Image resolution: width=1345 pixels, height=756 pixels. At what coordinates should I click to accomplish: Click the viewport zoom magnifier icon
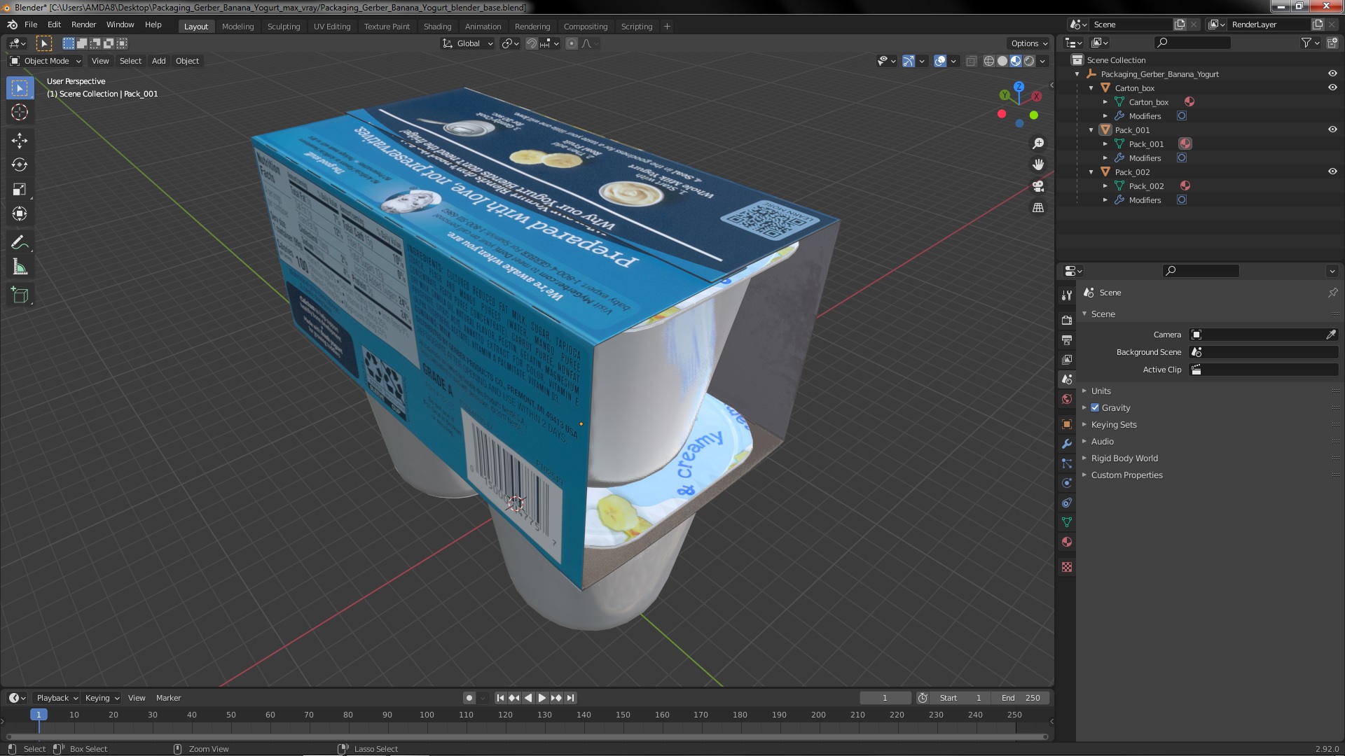pyautogui.click(x=1038, y=143)
